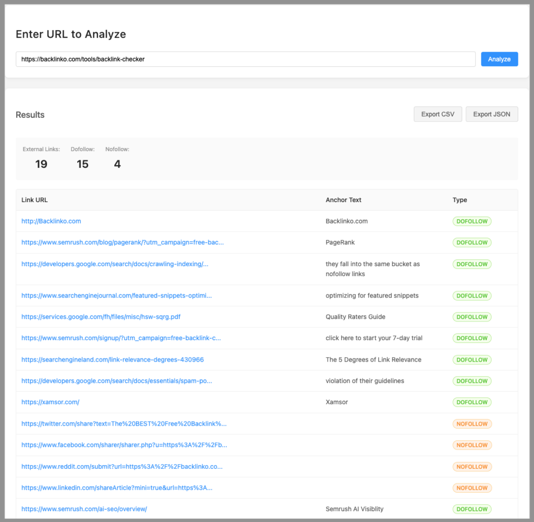The height and width of the screenshot is (522, 534).
Task: Open the Google spam policies docs link
Action: (x=116, y=380)
